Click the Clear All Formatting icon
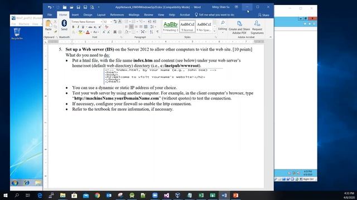357x200 pixels. coord(107,27)
